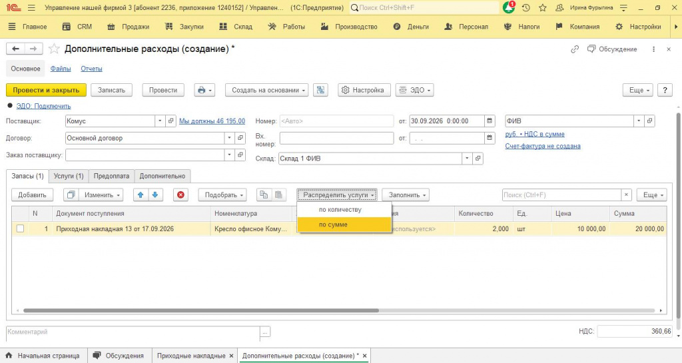Choose distribution по количеству
This screenshot has height=363, width=682.
(x=344, y=210)
